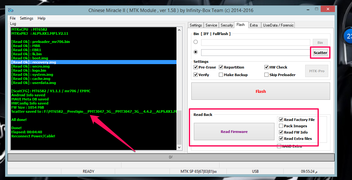This screenshot has height=180, width=352.
Task: Click the userdata.img log line
Action: pos(34,83)
